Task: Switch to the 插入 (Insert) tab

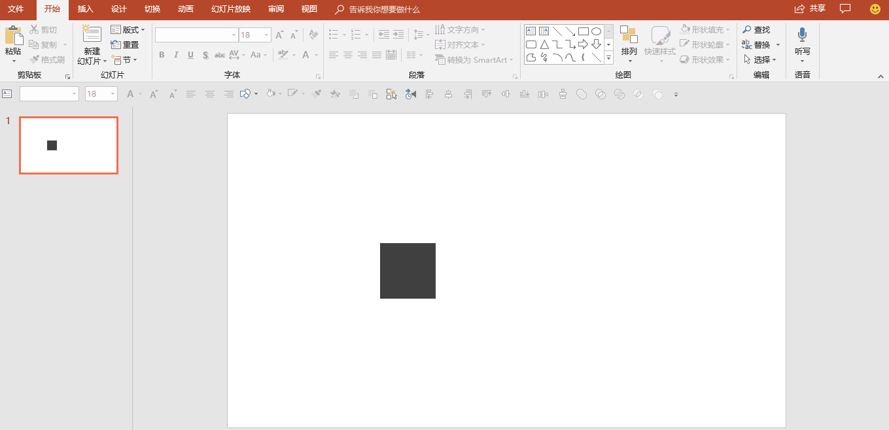Action: 85,9
